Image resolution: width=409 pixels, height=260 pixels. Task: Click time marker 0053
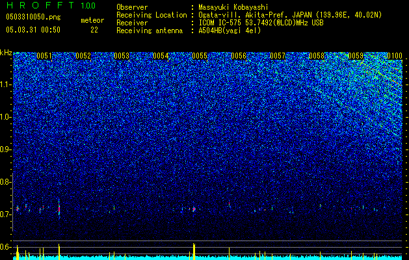(122, 56)
